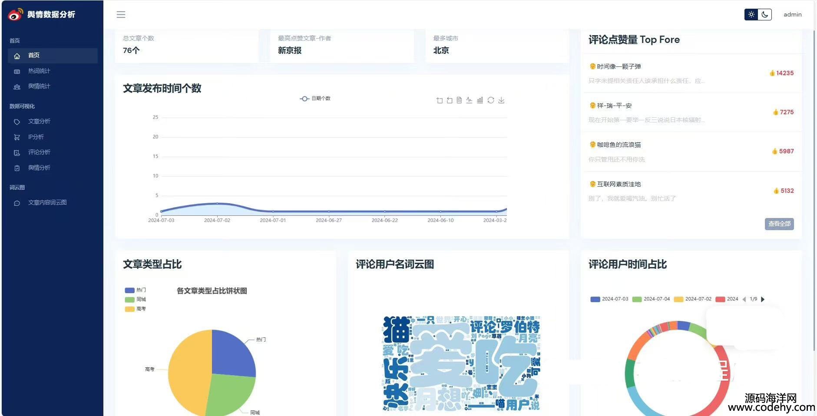Viewport: 817px width, 416px height.
Task: Click the zoom reset icon in chart toolbox
Action: point(450,100)
